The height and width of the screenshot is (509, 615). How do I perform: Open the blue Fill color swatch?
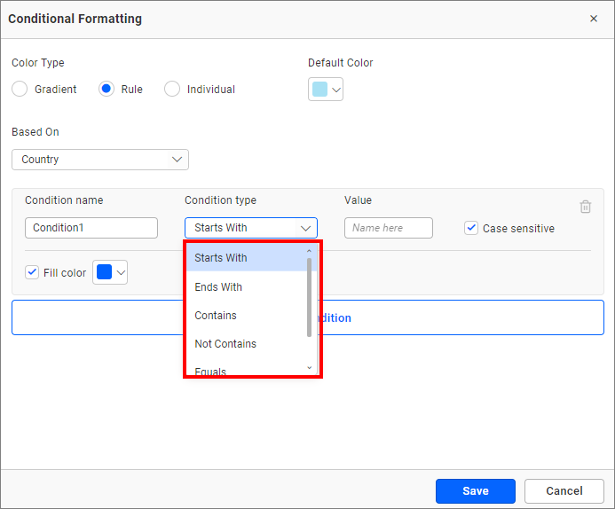110,272
